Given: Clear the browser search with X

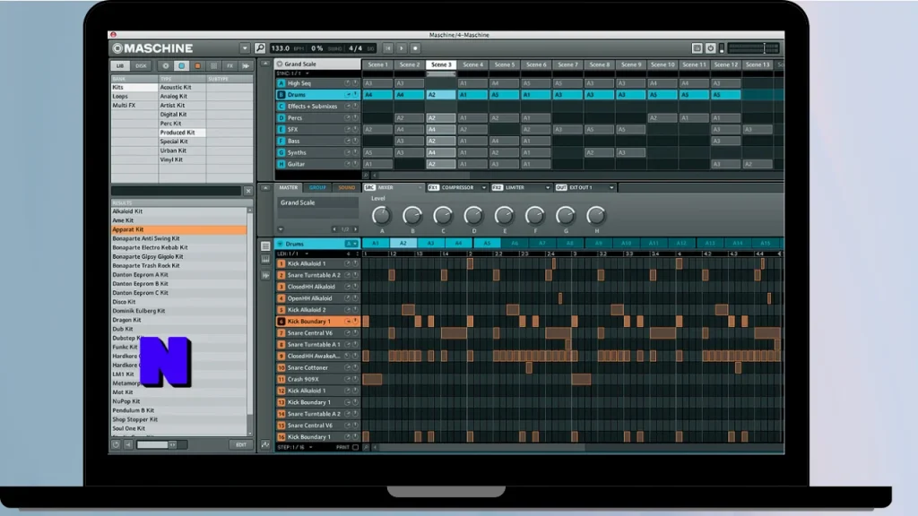Looking at the screenshot, I should pyautogui.click(x=248, y=192).
